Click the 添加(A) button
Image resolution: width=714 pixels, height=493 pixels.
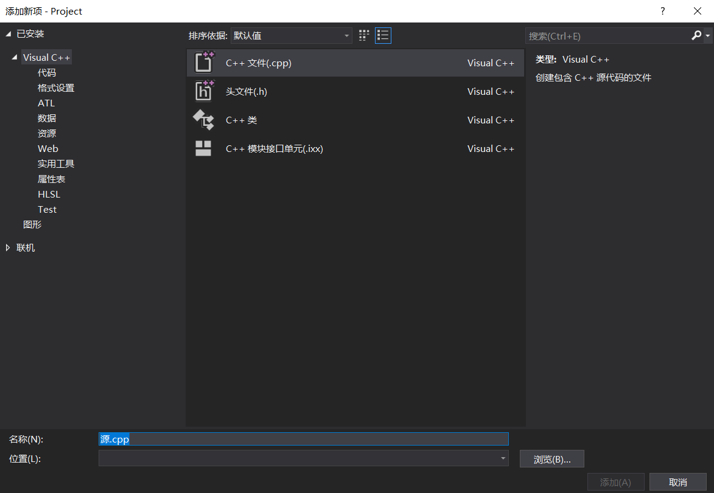point(615,482)
